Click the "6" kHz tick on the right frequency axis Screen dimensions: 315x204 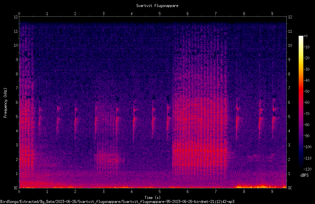[x=289, y=102]
